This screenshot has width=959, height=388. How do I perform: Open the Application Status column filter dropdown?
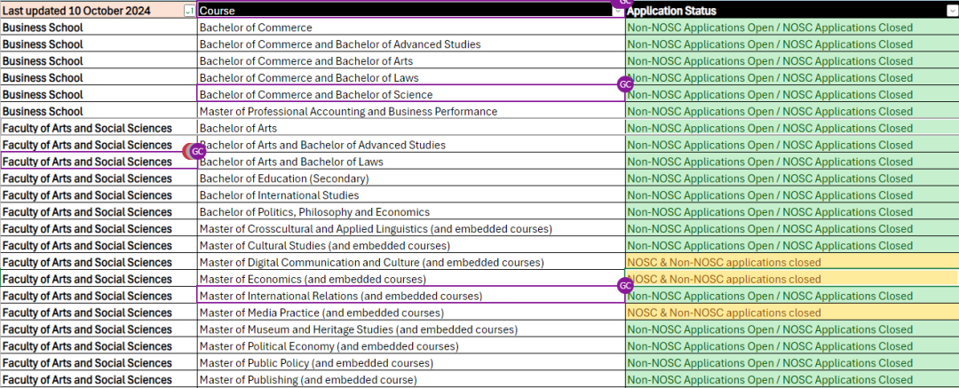[x=951, y=11]
